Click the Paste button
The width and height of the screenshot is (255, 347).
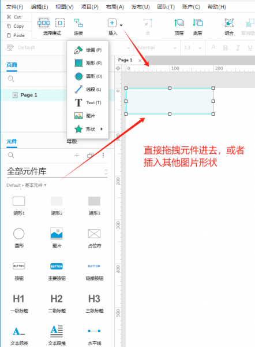(x=16, y=35)
